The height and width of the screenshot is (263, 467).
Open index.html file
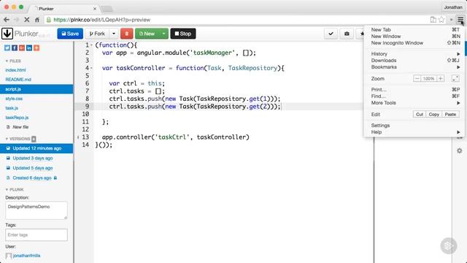[15, 70]
